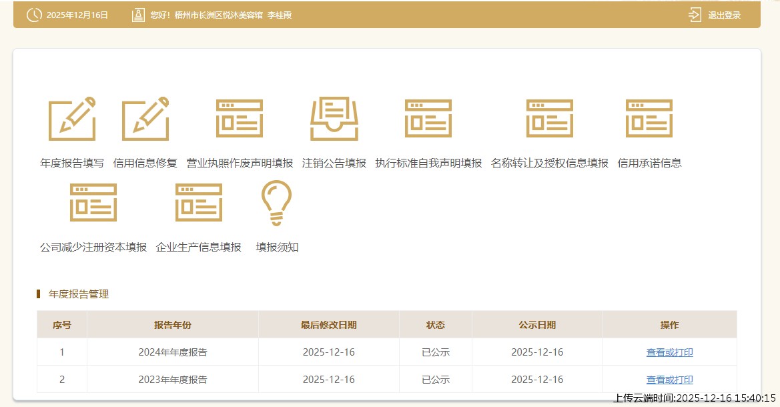Click the 执行标准自我声明填报 icon

tap(428, 119)
